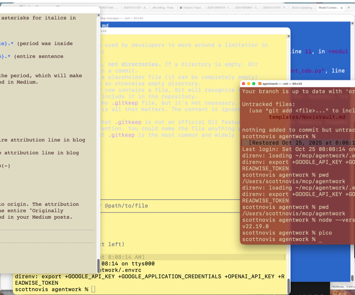Switch to the Model Context browser tab

[327, 8]
